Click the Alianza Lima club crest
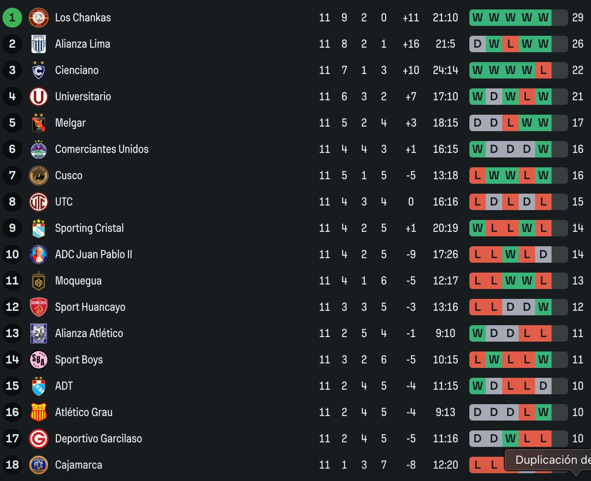Screen dimensions: 591x481 pos(39,44)
